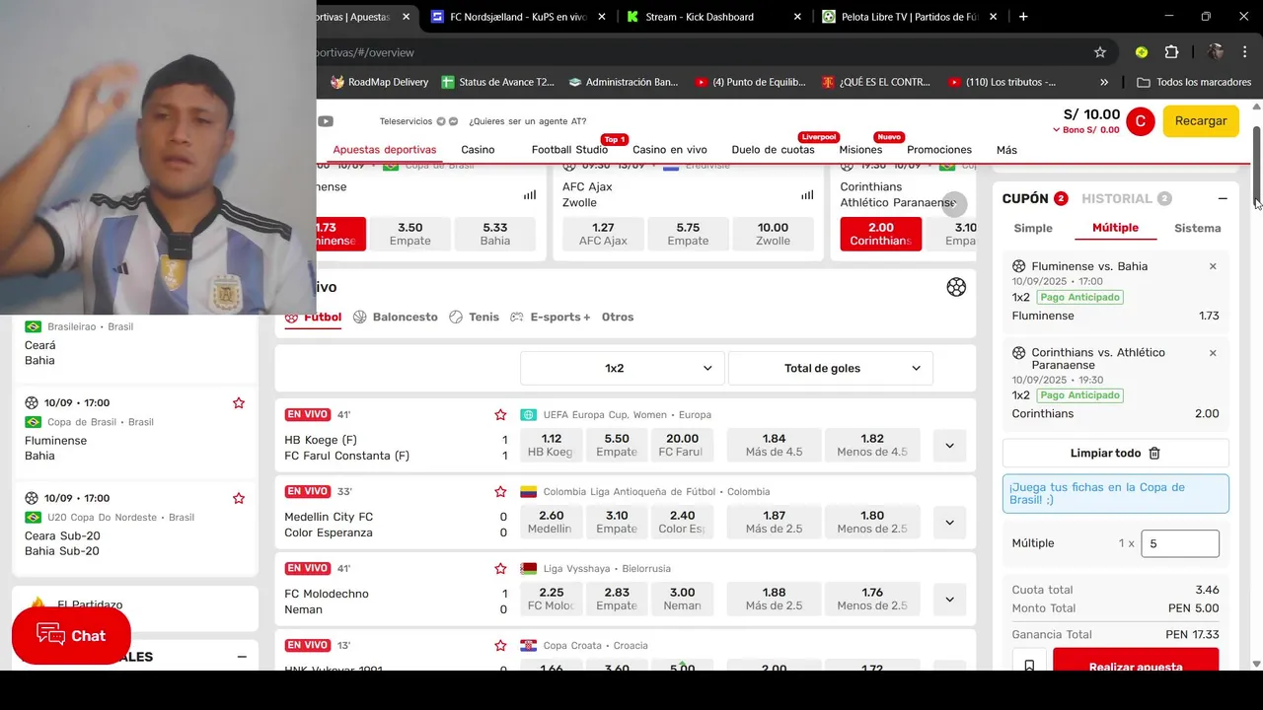Select the E-sports + tab

pyautogui.click(x=551, y=317)
